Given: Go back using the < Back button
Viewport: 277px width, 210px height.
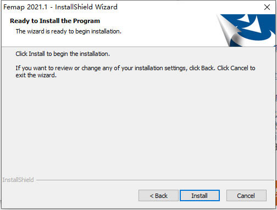Looking at the screenshot, I should pyautogui.click(x=158, y=196).
